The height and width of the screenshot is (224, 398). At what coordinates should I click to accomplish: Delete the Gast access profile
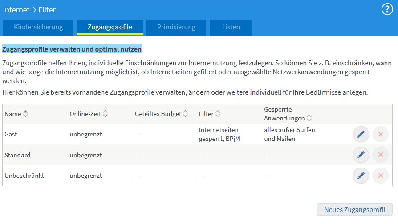point(380,134)
